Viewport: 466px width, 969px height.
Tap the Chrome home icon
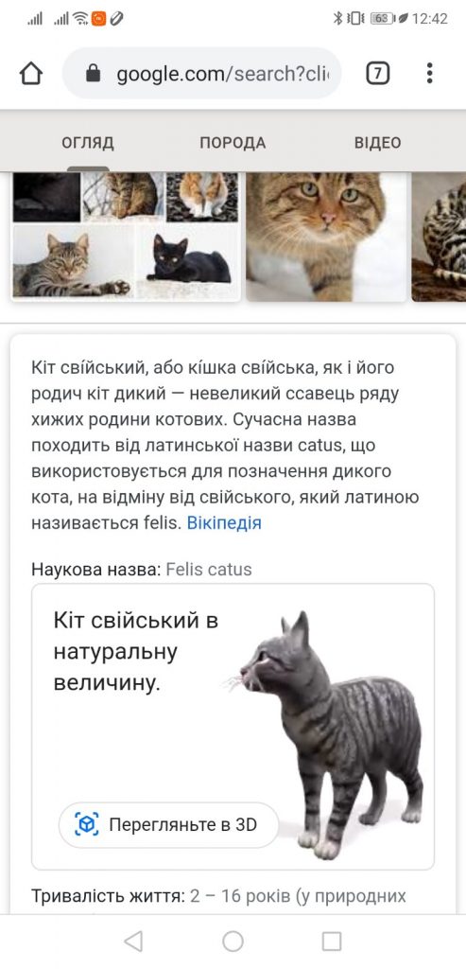pos(31,74)
